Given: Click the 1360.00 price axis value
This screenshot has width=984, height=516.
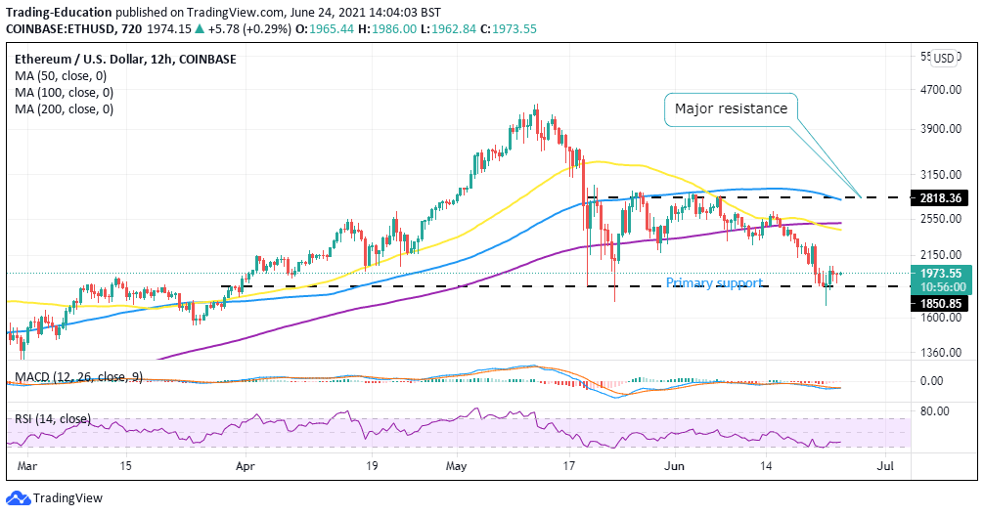Looking at the screenshot, I should point(939,353).
